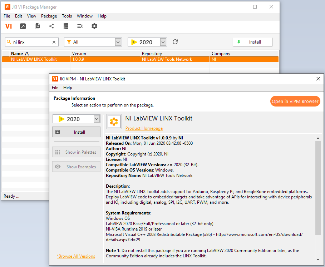Click the NI LabVIEW LINX Toolkit package icon
This screenshot has width=325, height=267.
114,122
